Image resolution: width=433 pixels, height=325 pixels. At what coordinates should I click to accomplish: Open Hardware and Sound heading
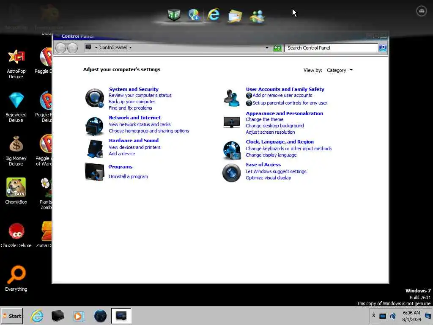[134, 140]
